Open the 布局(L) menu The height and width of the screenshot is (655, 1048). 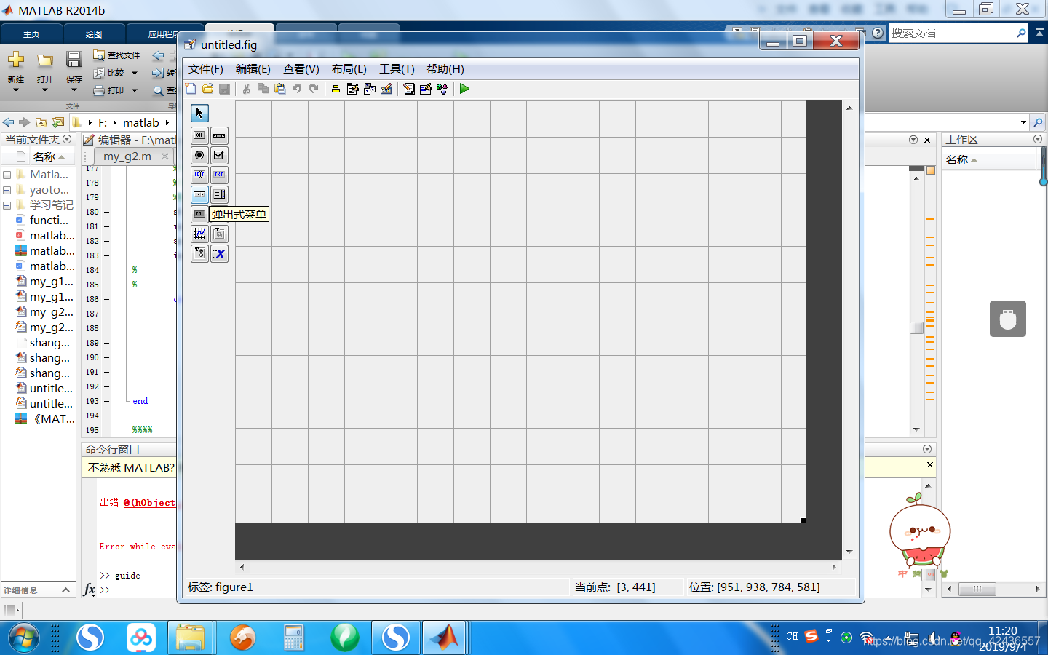point(348,69)
